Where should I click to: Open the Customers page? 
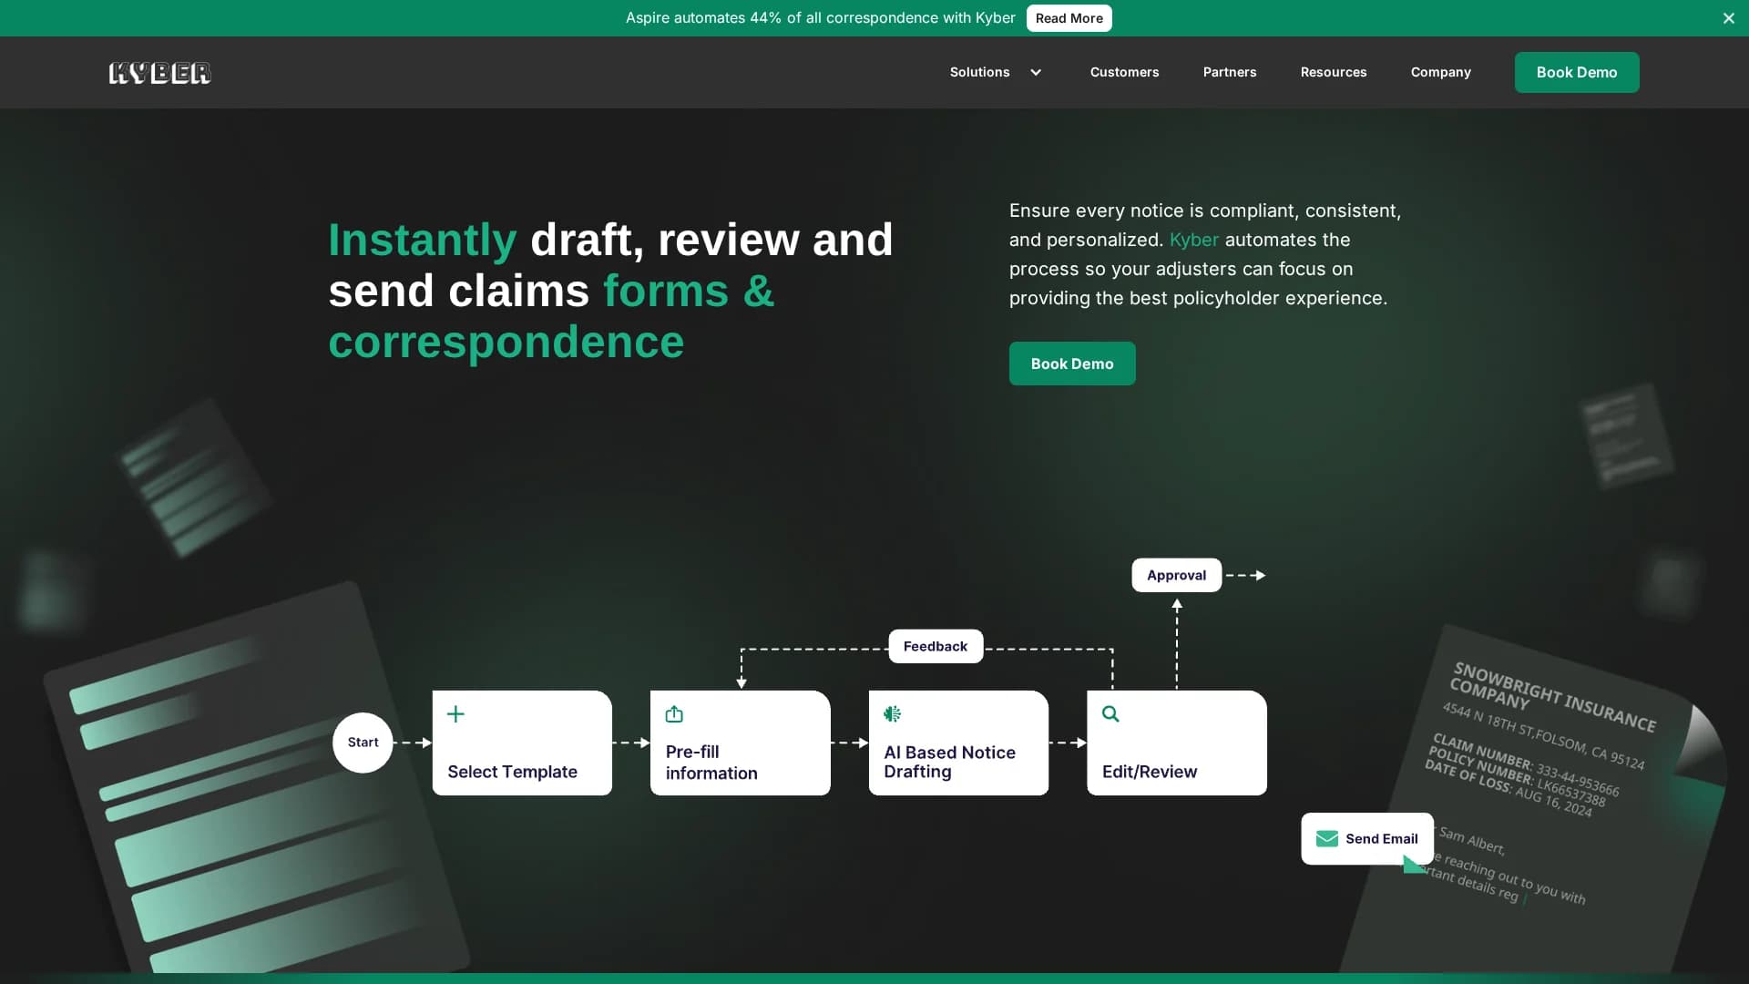pos(1124,72)
